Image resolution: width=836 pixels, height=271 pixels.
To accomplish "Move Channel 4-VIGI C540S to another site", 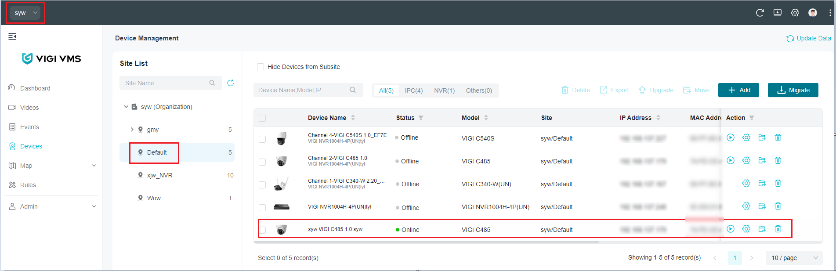I will tap(762, 137).
